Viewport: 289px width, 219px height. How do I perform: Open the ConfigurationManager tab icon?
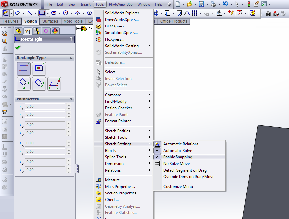point(37,31)
